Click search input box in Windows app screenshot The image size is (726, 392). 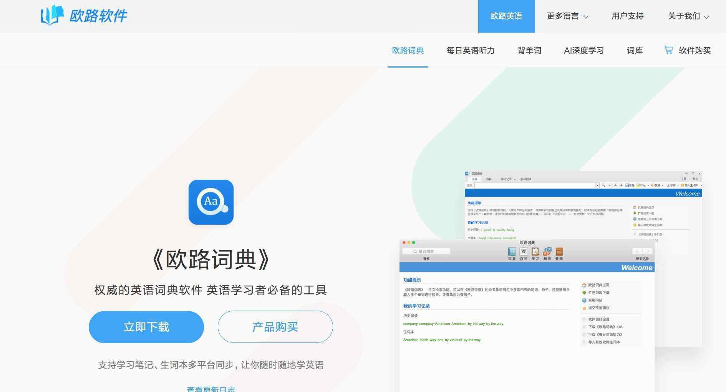pyautogui.click(x=535, y=185)
